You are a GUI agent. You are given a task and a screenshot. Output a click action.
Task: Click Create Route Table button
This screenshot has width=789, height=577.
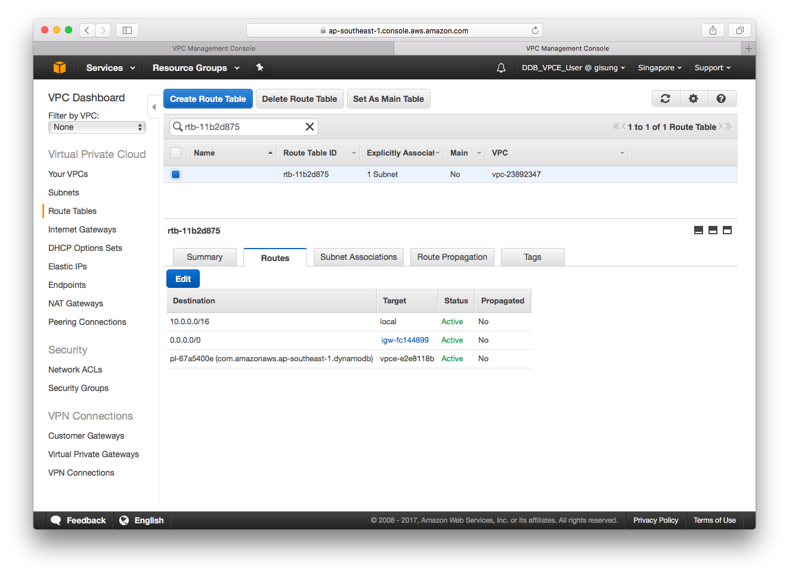208,99
